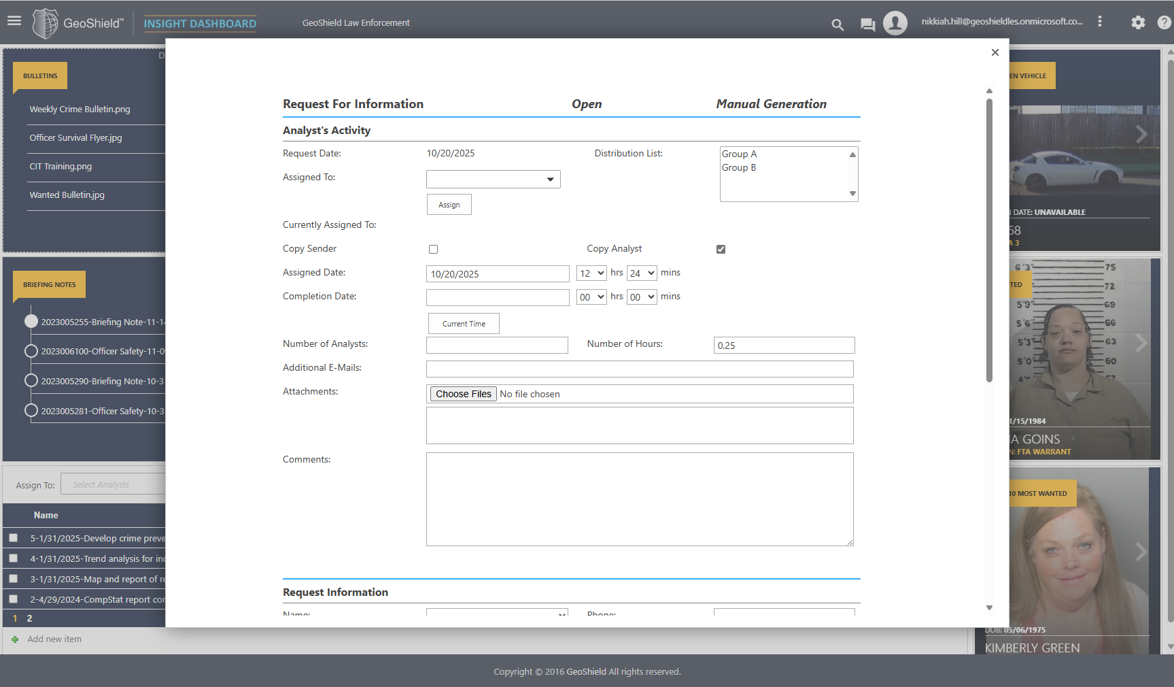Enable the Copy Sender checkbox
Screen dimensions: 1174x687
point(433,250)
